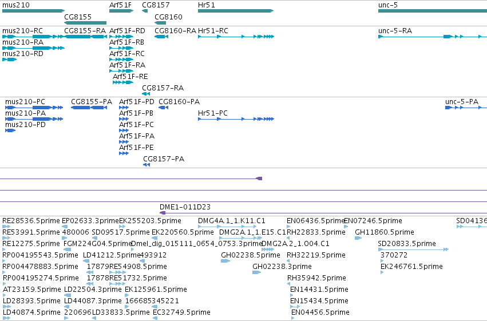Screen dimensions: 487x321
Task: Click the "Arf51F-PB" protein label
Action: coord(136,113)
